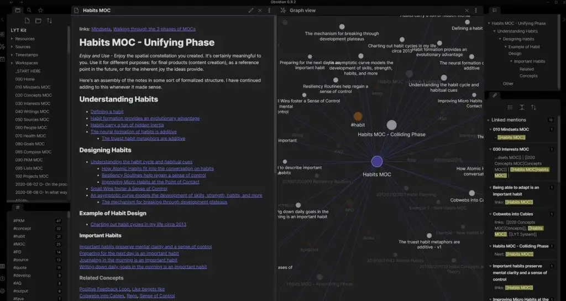This screenshot has width=566, height=301.
Task: Open the File explorer tab icon
Action: (x=18, y=10)
